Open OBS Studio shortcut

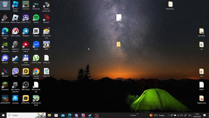(26, 86)
